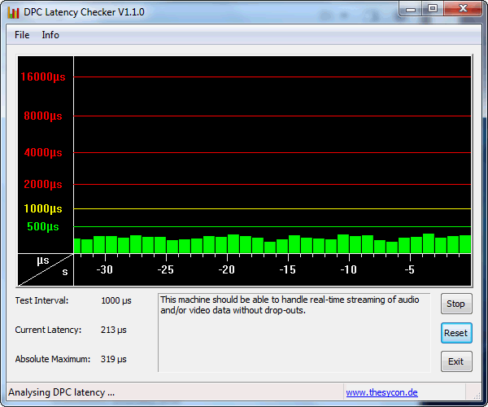Click the -10 seconds time axis label
This screenshot has width=488, height=407.
(x=349, y=269)
